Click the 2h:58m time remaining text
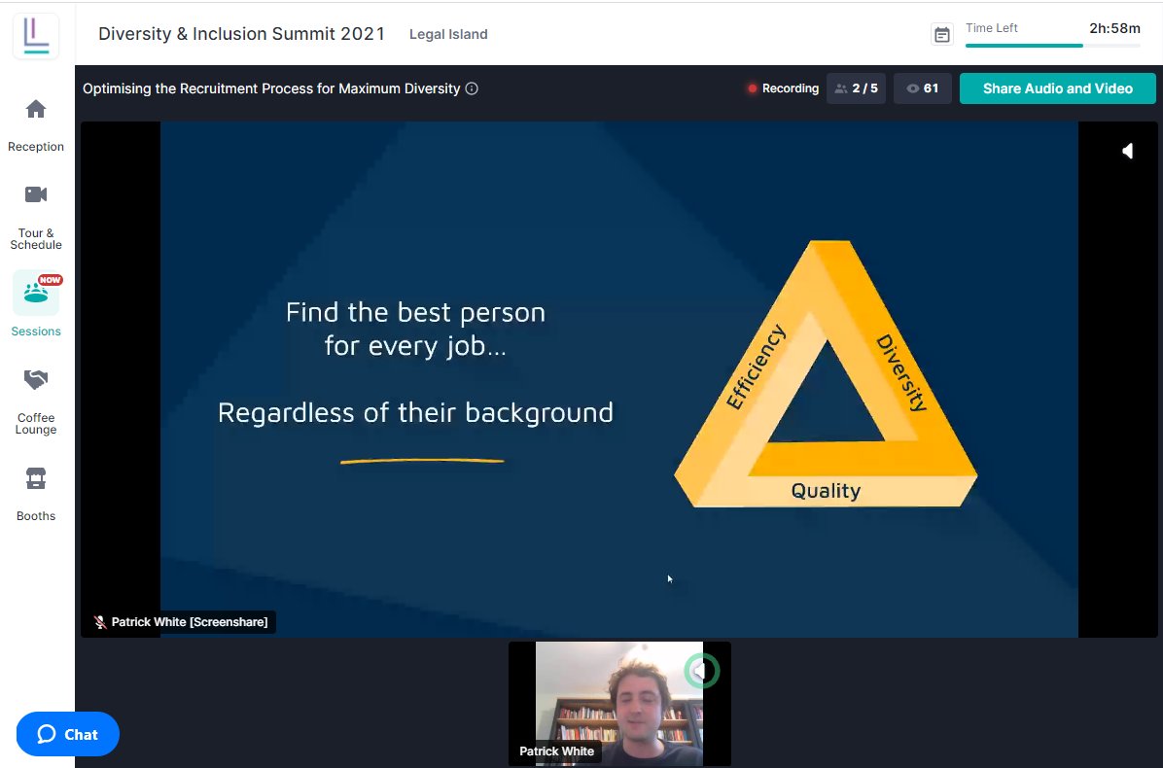1163x768 pixels. coord(1114,28)
